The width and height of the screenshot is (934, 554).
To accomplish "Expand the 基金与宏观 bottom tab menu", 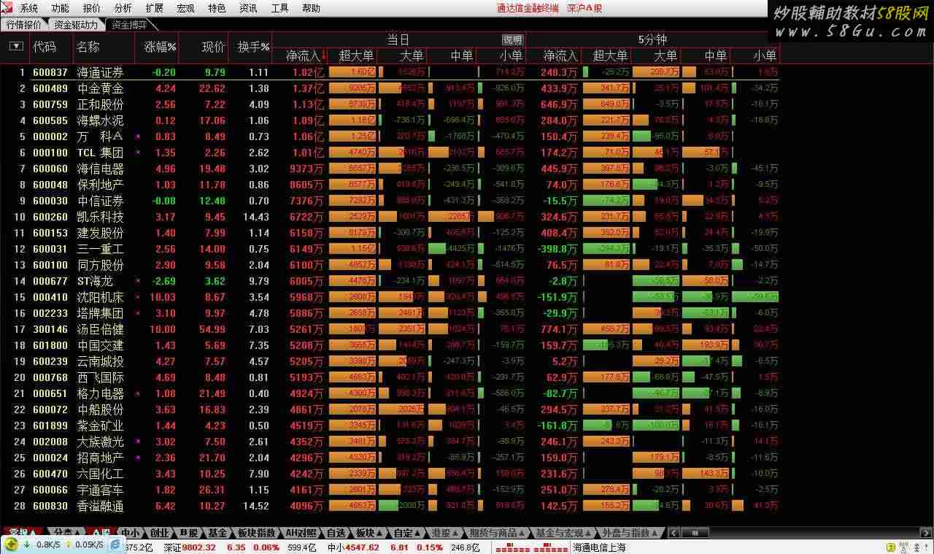I will point(563,533).
